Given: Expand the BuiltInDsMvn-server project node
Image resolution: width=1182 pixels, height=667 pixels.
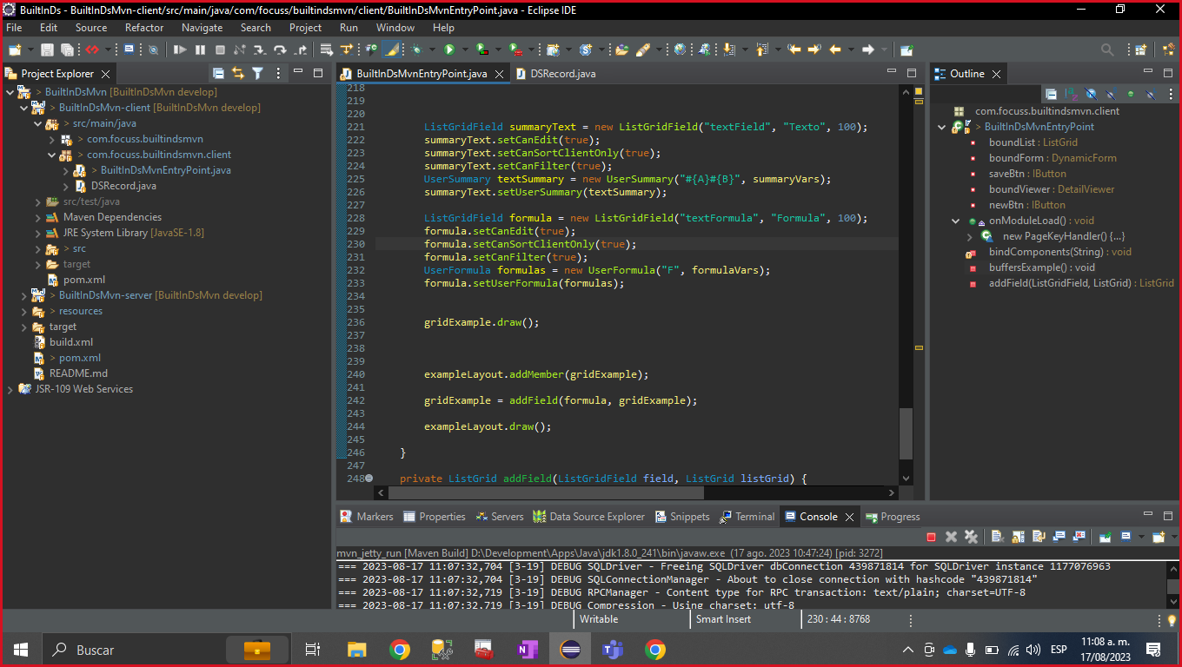Looking at the screenshot, I should tap(24, 295).
